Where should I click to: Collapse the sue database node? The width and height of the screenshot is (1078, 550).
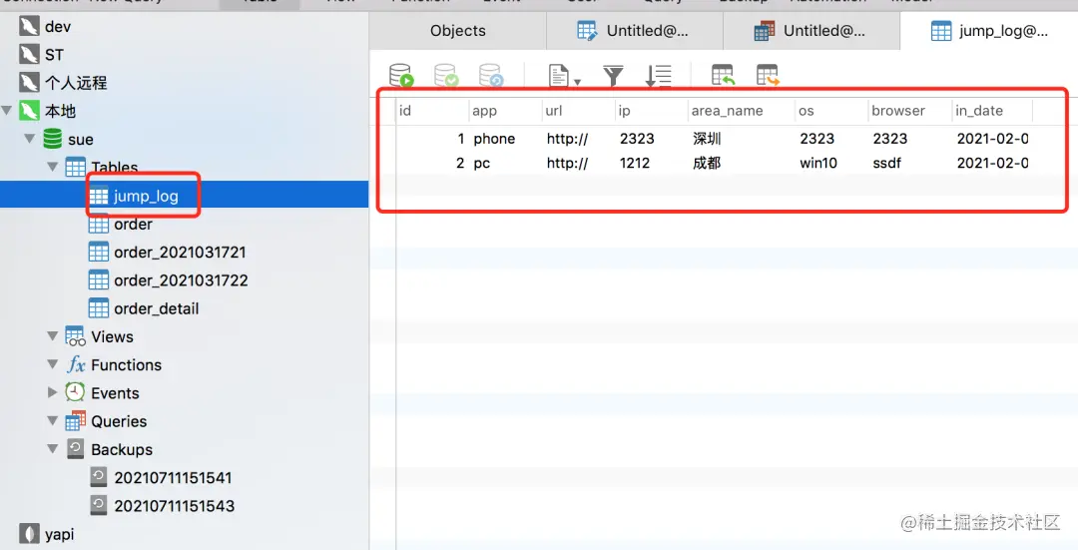click(30, 139)
